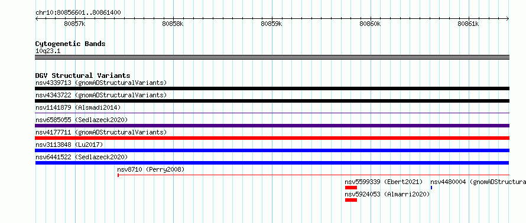Click the blue bar under nsv3113848
The height and width of the screenshot is (223, 526).
(272, 150)
